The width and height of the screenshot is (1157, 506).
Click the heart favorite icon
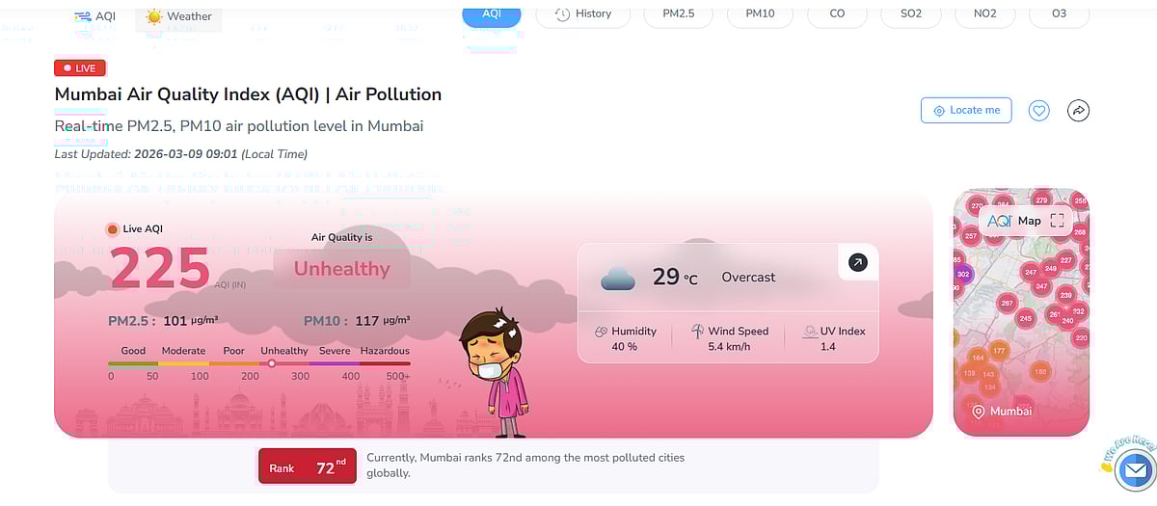(x=1038, y=111)
